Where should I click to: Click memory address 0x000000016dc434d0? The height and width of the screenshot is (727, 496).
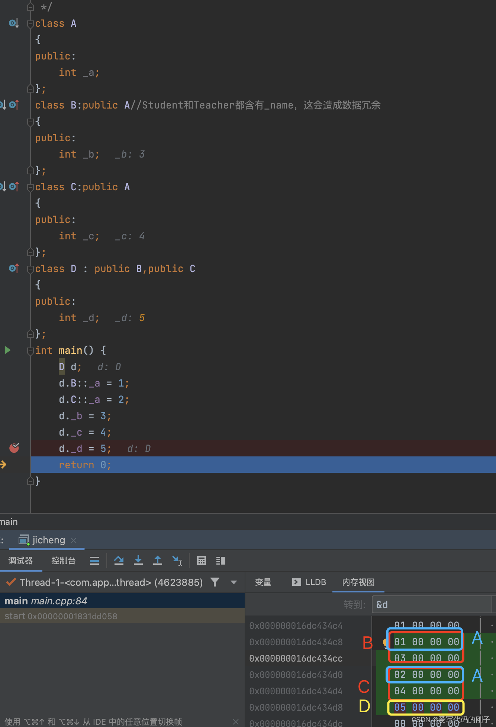point(296,675)
